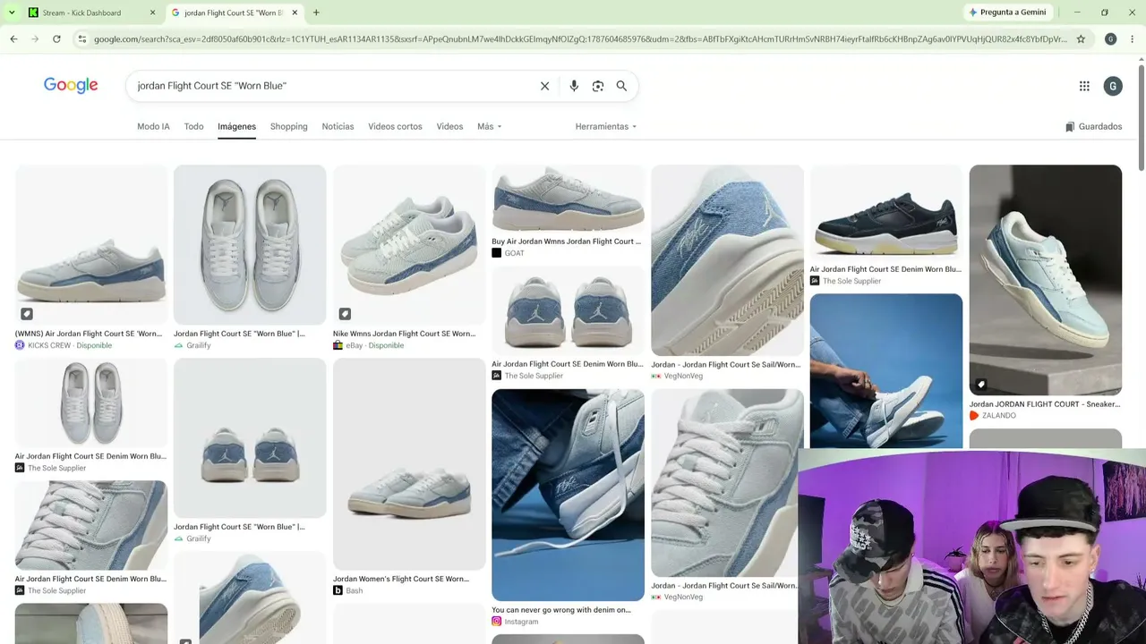Click the 'KICKS CREW' source name
Image resolution: width=1146 pixels, height=644 pixels.
click(49, 345)
